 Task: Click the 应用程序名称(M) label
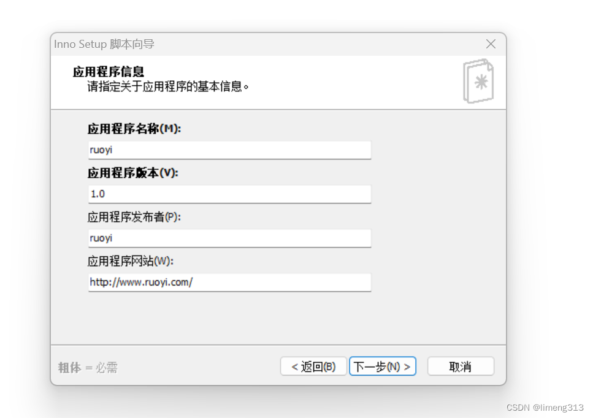point(134,129)
